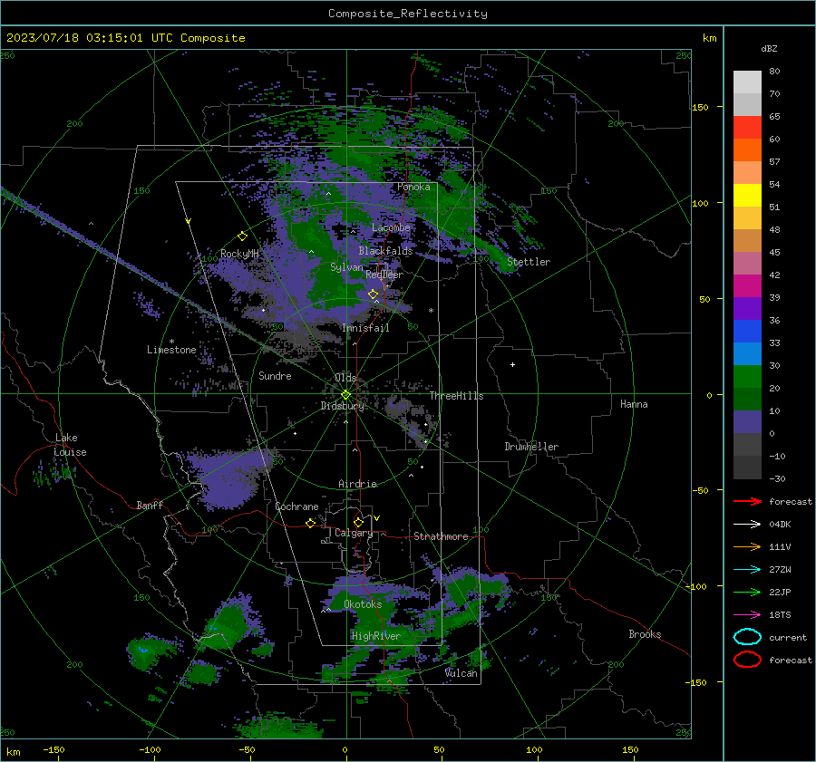Click the Okotoks town label
This screenshot has width=816, height=762.
tap(363, 604)
